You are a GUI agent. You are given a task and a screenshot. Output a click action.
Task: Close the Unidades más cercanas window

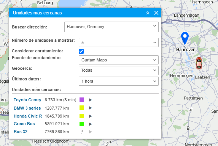(x=156, y=13)
